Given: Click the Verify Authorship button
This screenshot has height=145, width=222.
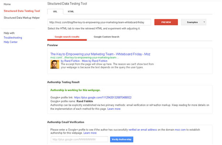Looking at the screenshot, I should click(x=121, y=139).
